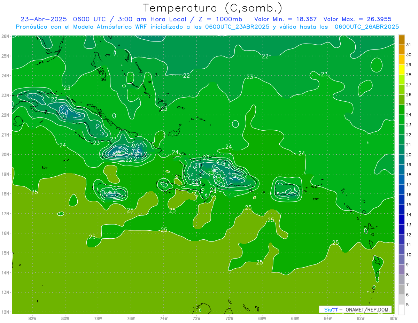The width and height of the screenshot is (418, 323).
Task: Click the '24N' latitude axis label
Action: coord(5,76)
